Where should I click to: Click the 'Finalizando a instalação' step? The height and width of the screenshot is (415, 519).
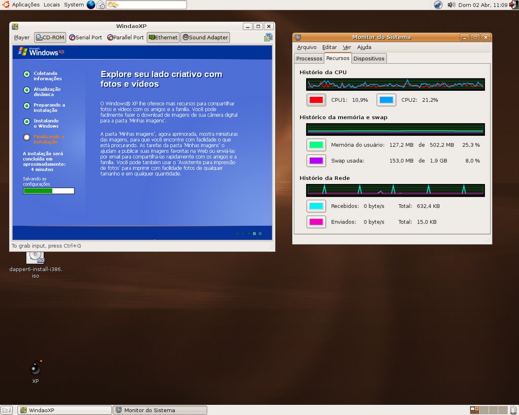[44, 139]
